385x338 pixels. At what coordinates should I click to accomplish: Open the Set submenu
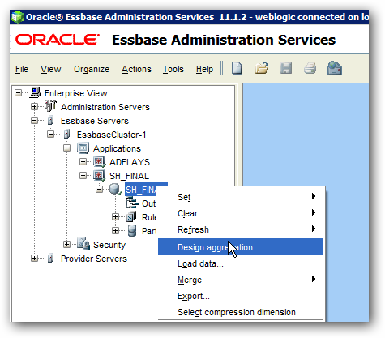tap(241, 197)
